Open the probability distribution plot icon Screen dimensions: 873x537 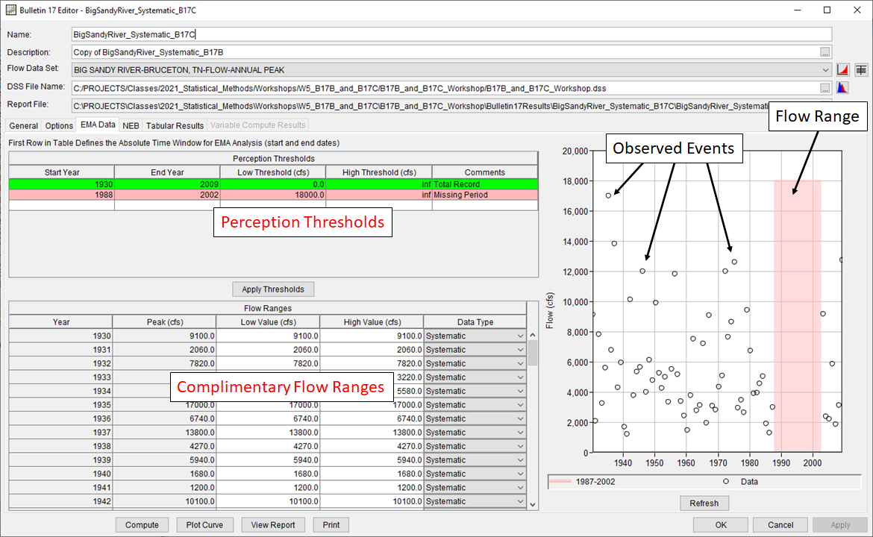point(842,87)
